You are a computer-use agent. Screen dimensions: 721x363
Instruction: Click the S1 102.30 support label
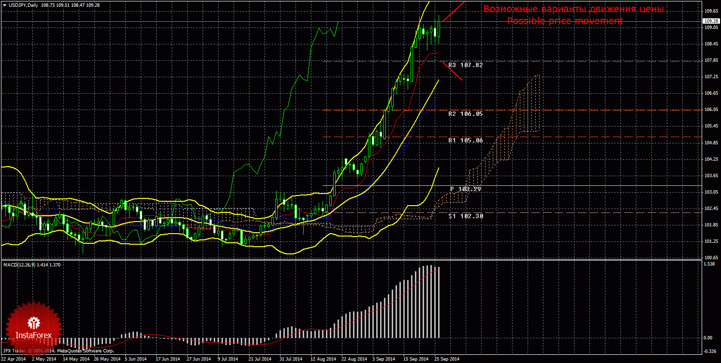point(465,216)
